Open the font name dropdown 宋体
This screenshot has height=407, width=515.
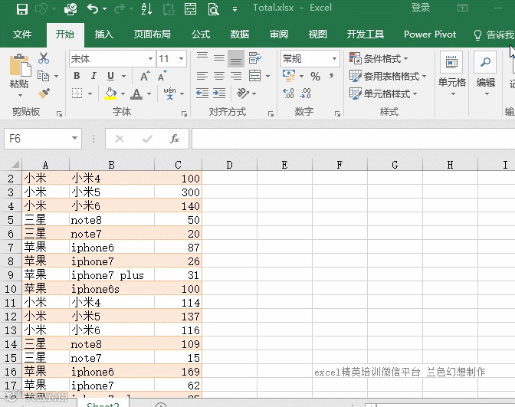click(150, 59)
